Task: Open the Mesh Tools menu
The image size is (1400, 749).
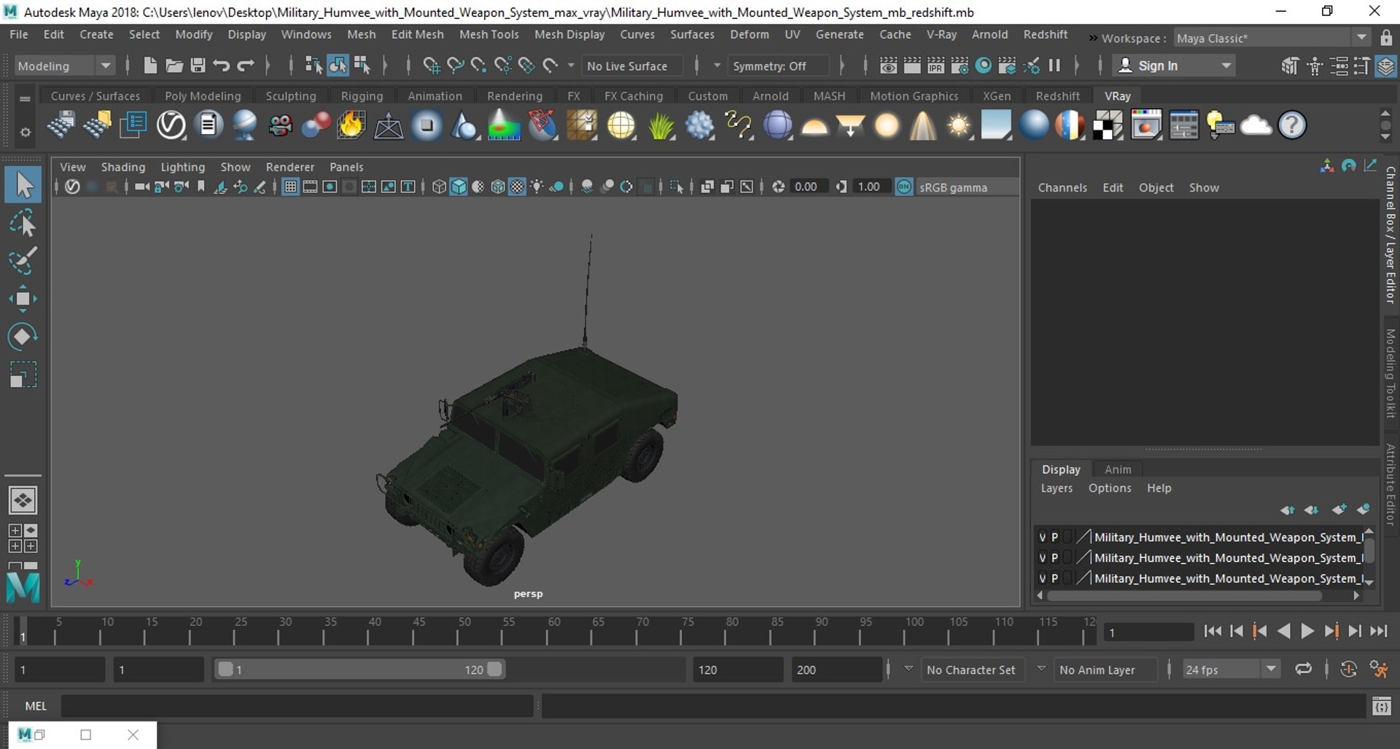Action: 489,34
